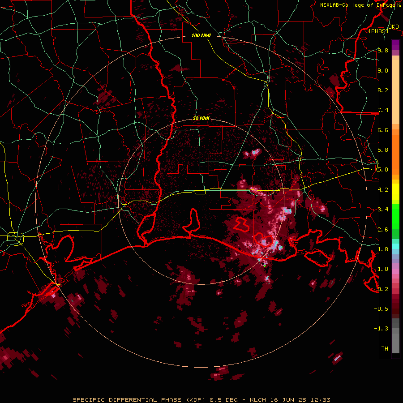Click the TH legend label
Screen dimensions: 403x403
click(x=385, y=349)
